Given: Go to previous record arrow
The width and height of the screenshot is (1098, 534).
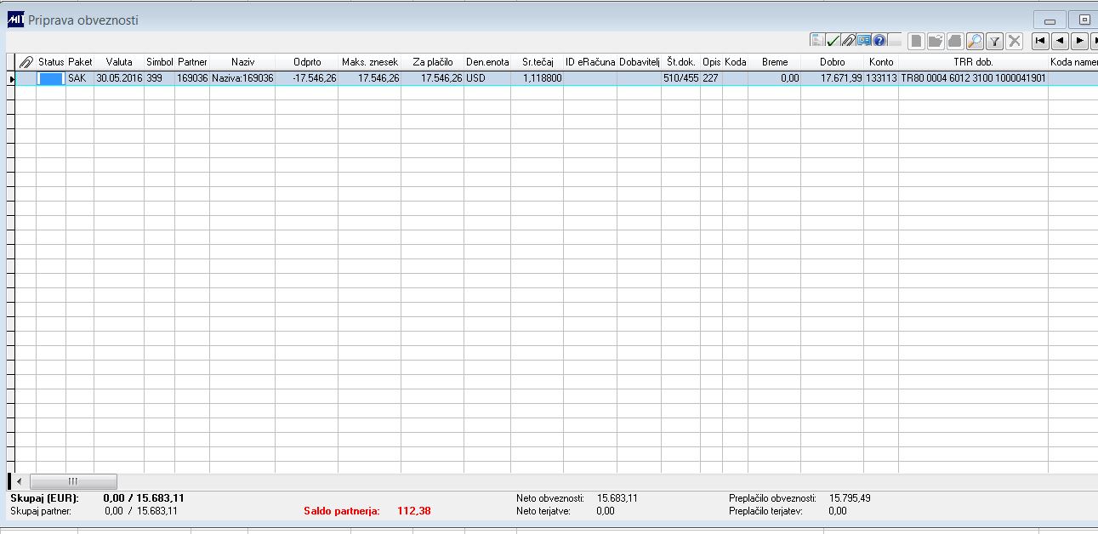Looking at the screenshot, I should coord(1060,40).
